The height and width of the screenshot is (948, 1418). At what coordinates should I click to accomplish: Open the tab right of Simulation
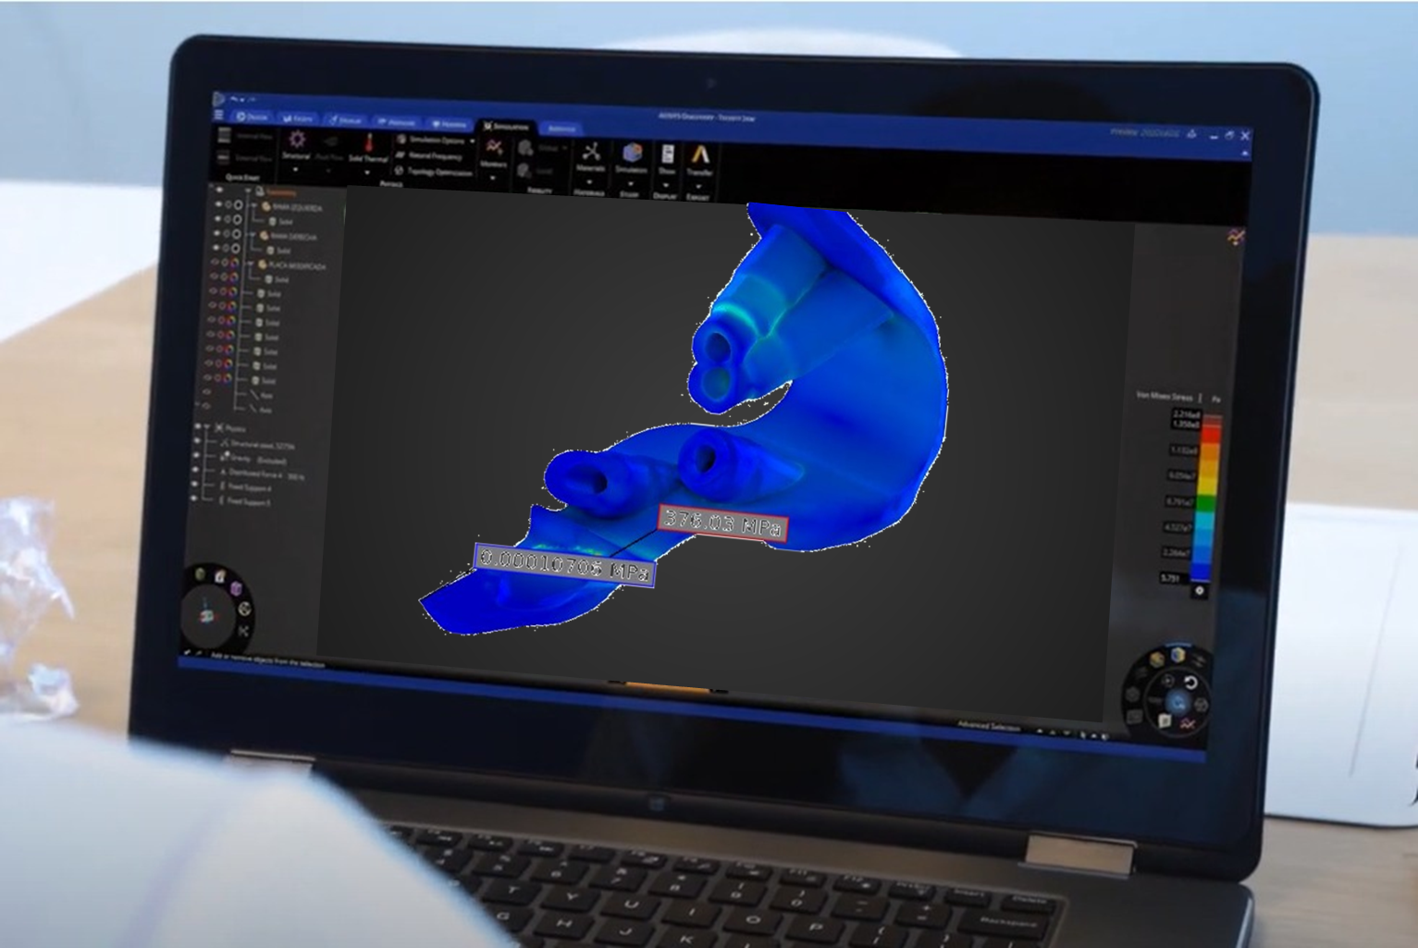[561, 128]
